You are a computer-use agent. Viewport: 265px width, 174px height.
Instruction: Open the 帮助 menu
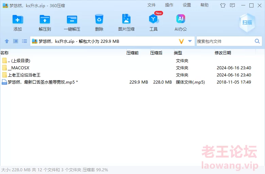(x=205, y=5)
